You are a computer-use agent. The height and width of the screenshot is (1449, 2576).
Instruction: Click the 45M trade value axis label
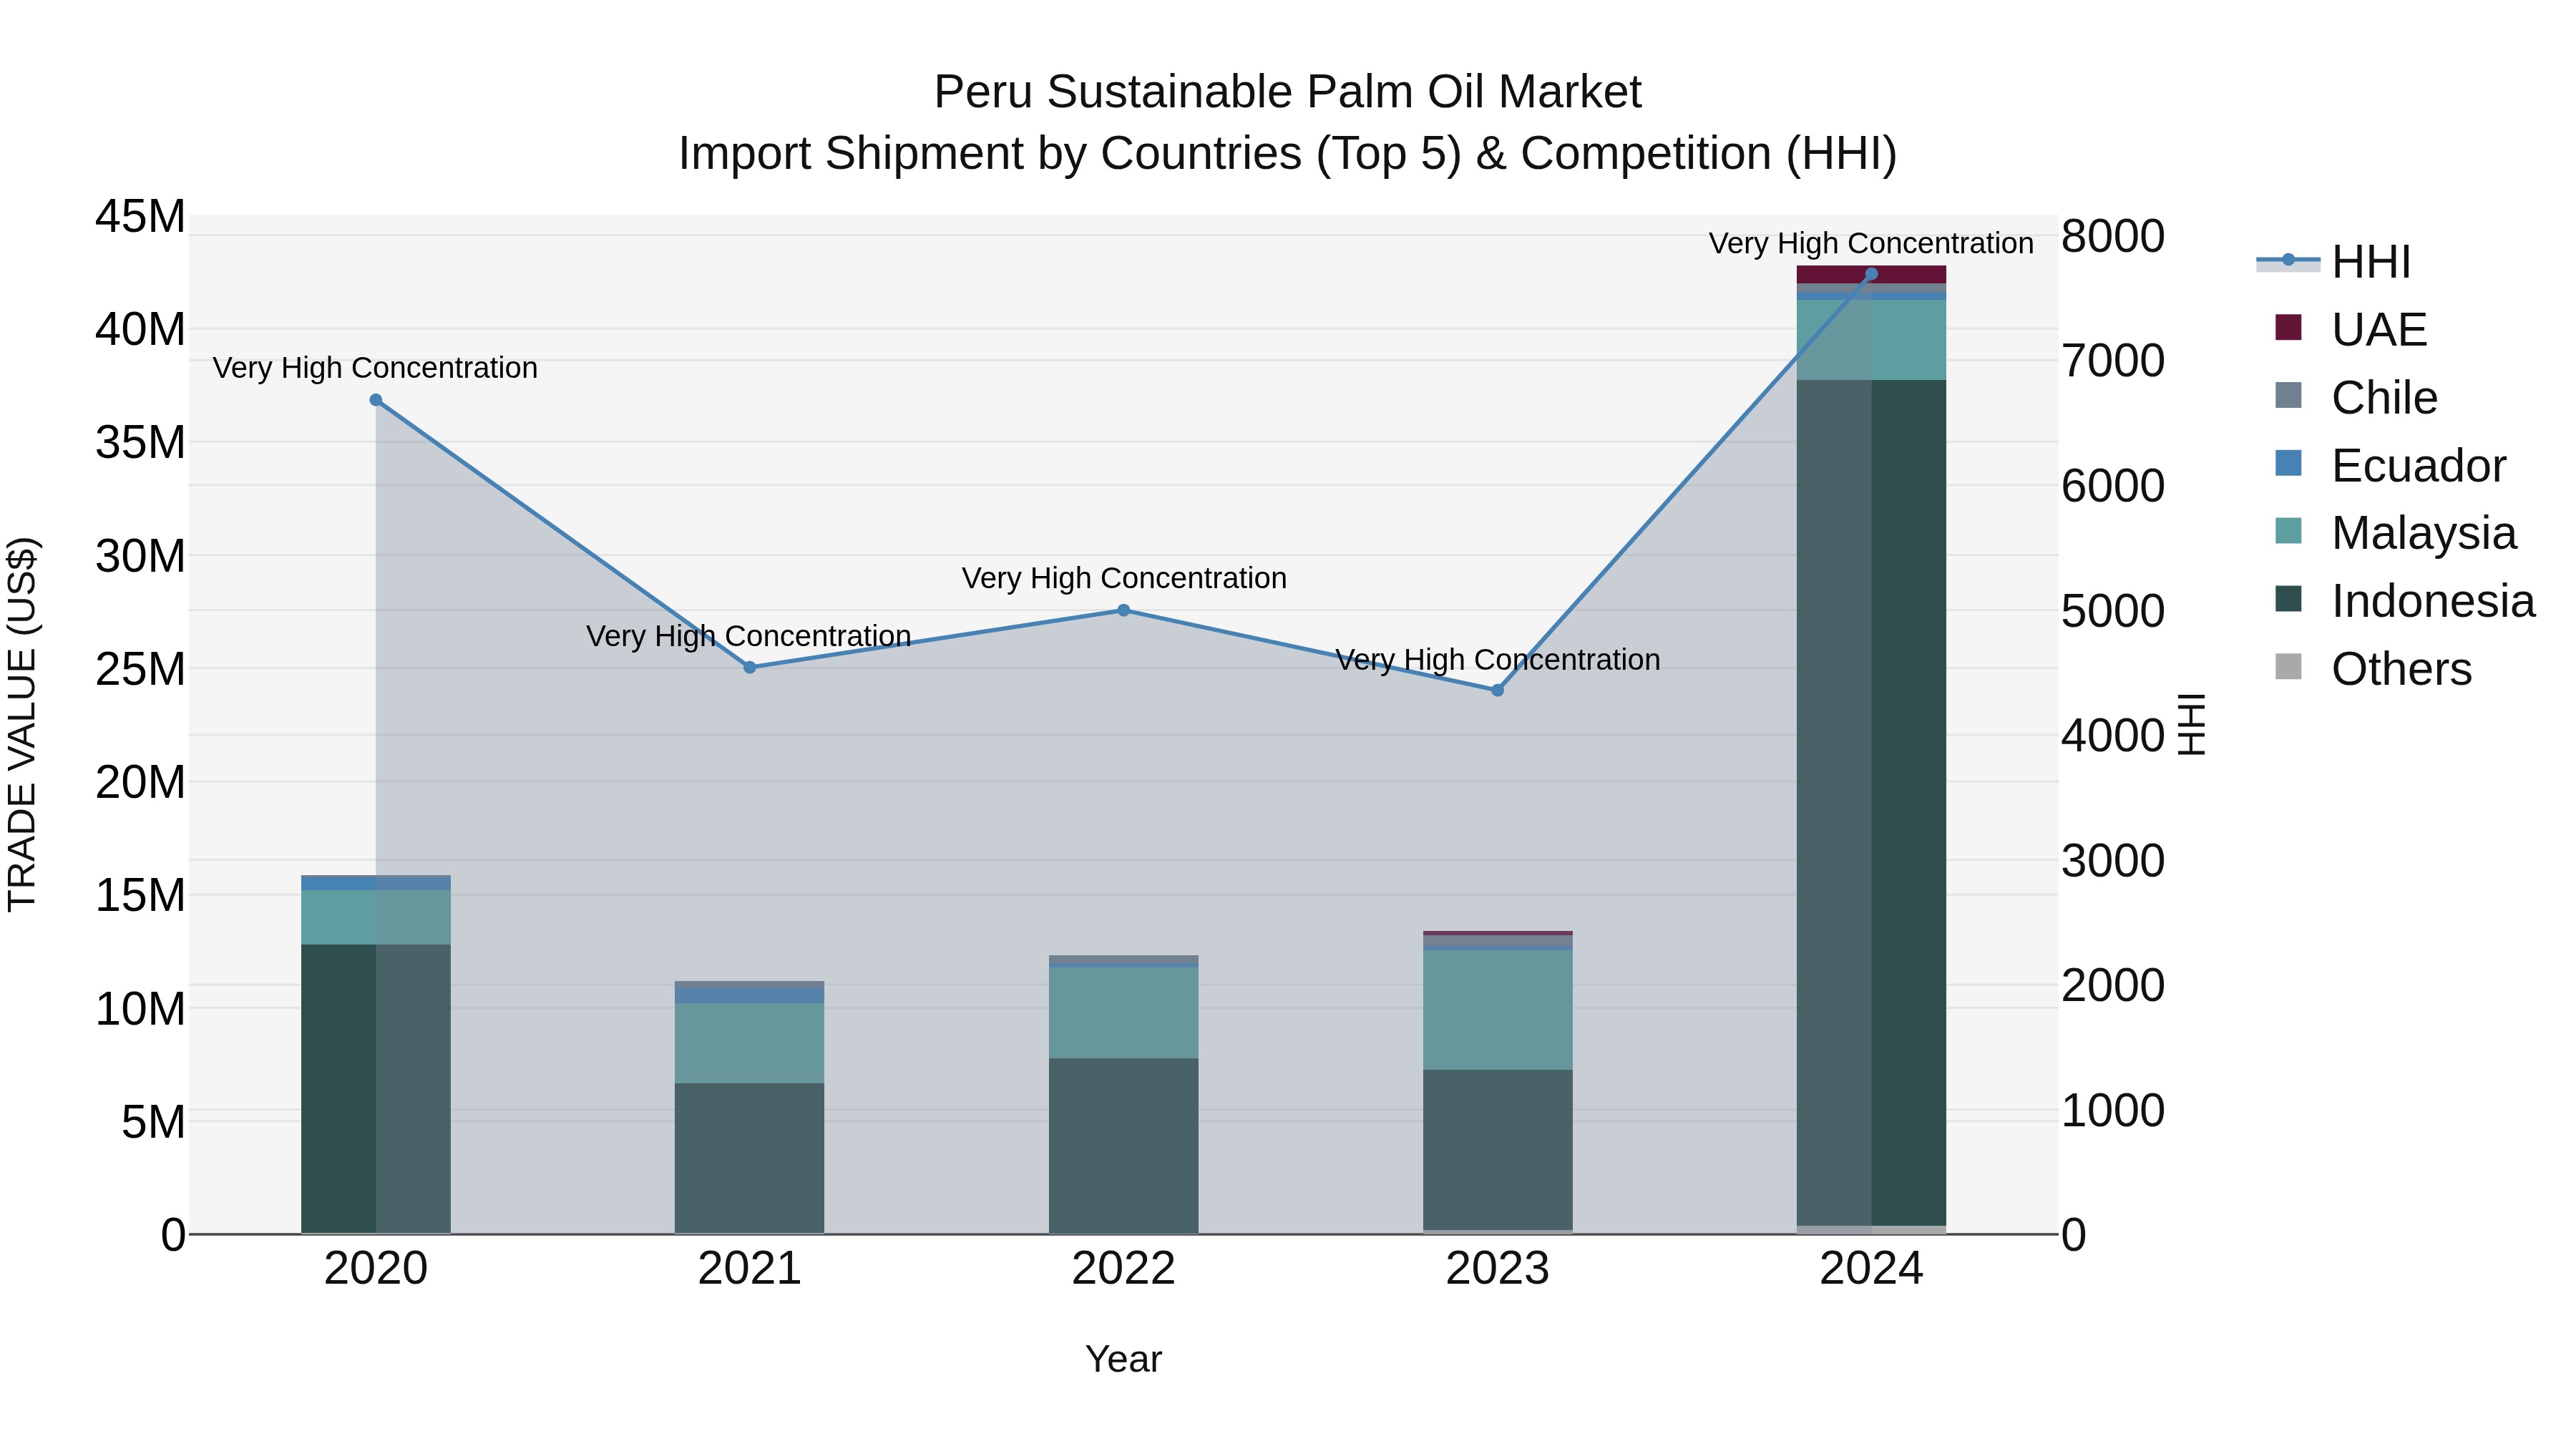140,216
